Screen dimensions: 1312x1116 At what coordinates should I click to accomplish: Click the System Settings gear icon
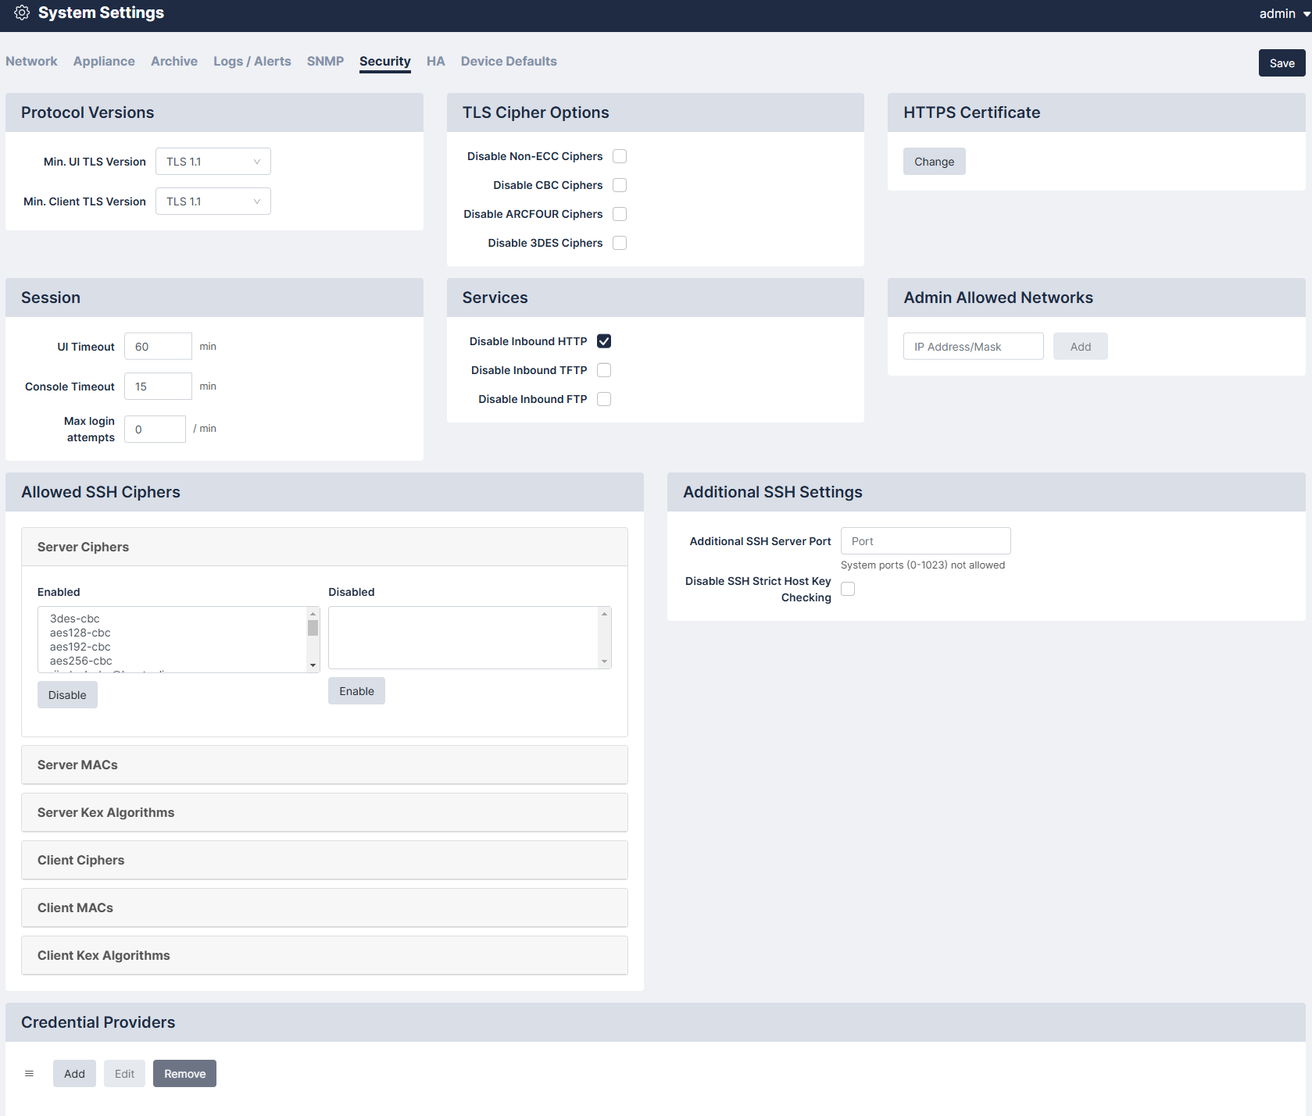point(22,12)
